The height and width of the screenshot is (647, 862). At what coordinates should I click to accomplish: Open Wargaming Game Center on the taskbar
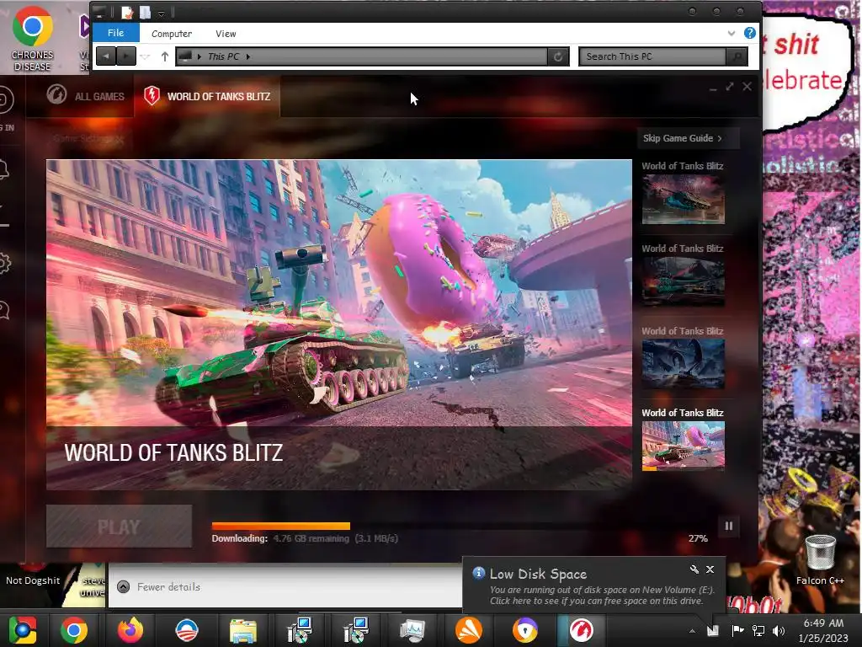[582, 630]
